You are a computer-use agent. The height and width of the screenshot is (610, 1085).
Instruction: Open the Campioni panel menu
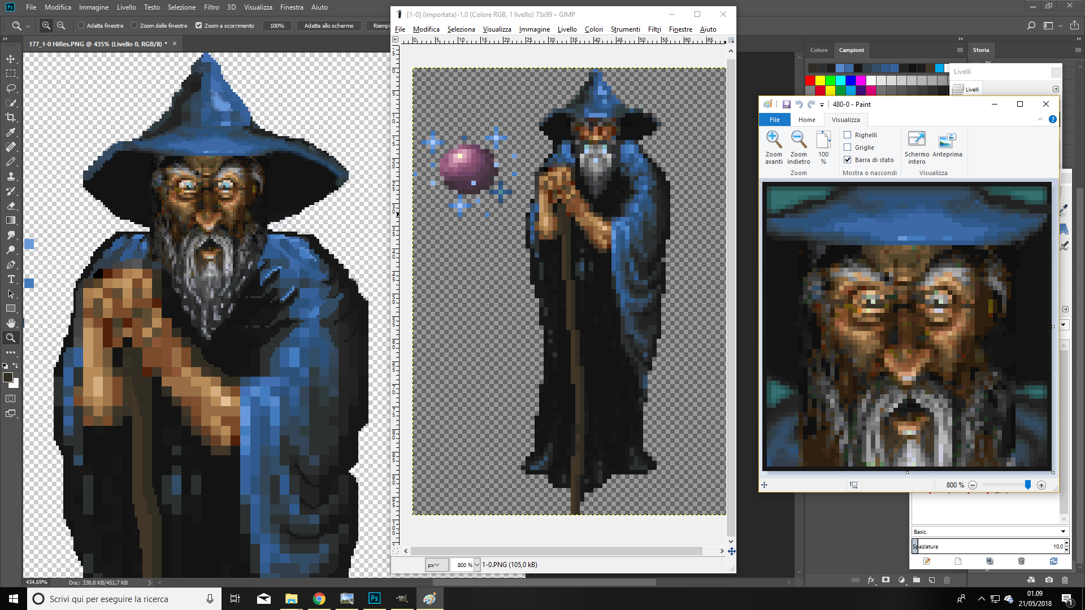960,50
